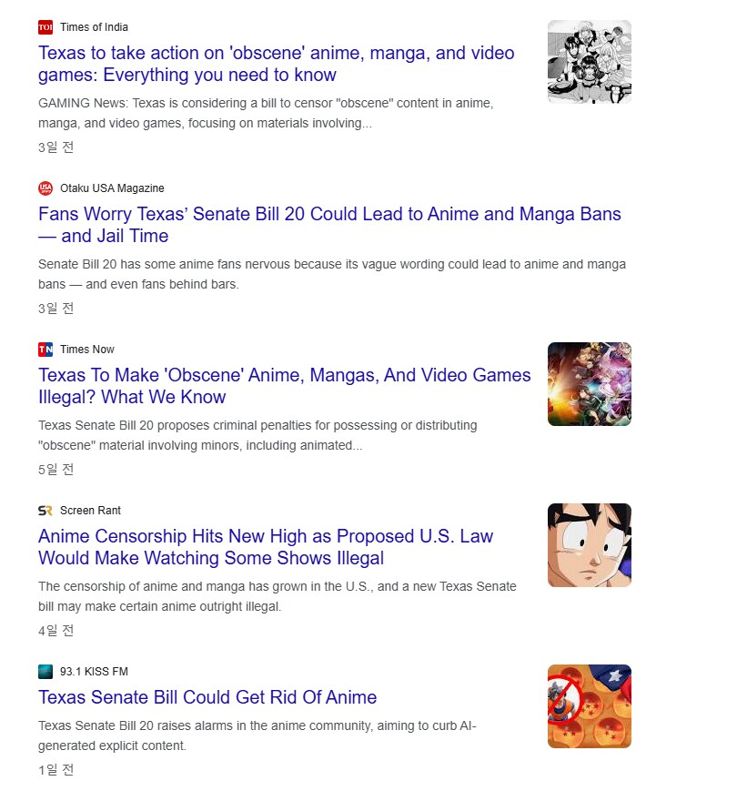Image resolution: width=737 pixels, height=791 pixels.
Task: Select the "93.1 KISS FM" source label
Action: (94, 672)
